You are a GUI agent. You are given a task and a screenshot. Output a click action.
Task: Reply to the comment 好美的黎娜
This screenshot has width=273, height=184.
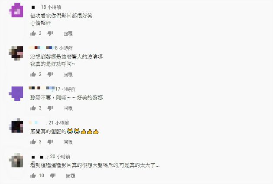tap(68, 108)
